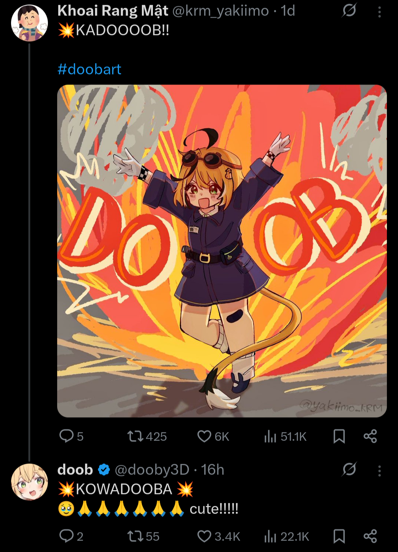Open the DOOB explosion artwork image
The height and width of the screenshot is (552, 398).
(x=222, y=251)
